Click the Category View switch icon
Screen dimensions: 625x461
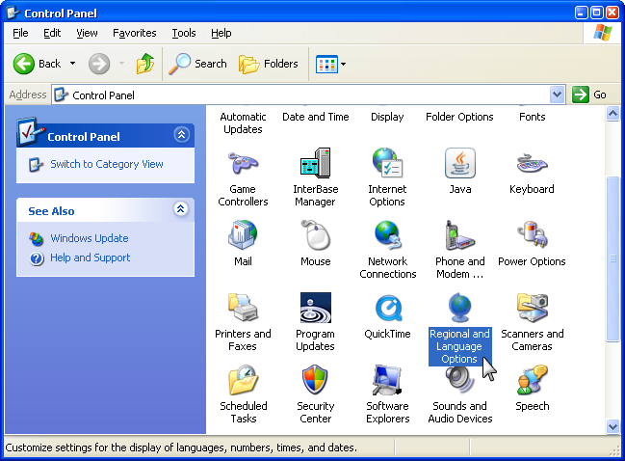[x=36, y=165]
